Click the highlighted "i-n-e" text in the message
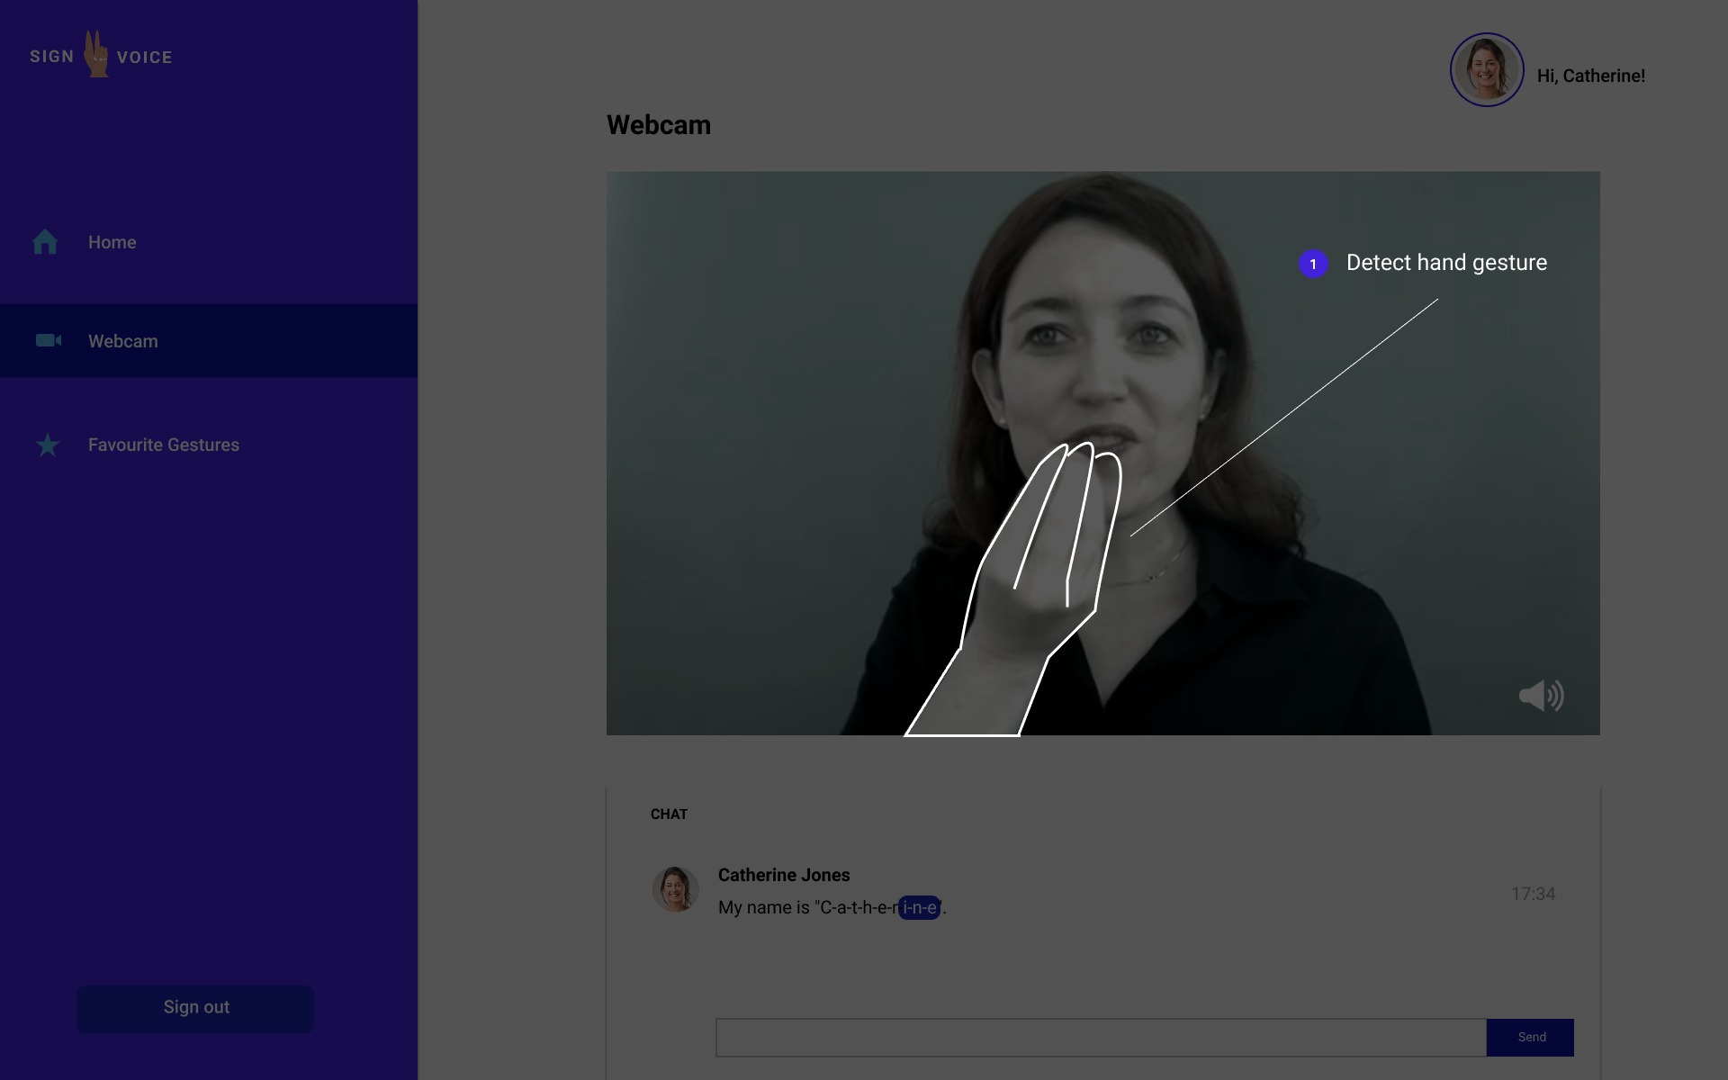This screenshot has width=1728, height=1080. (x=919, y=907)
